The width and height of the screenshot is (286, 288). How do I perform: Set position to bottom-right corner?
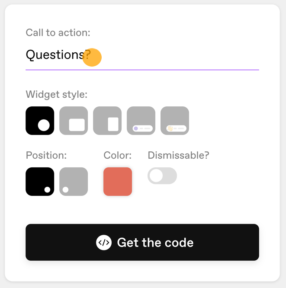(x=40, y=182)
